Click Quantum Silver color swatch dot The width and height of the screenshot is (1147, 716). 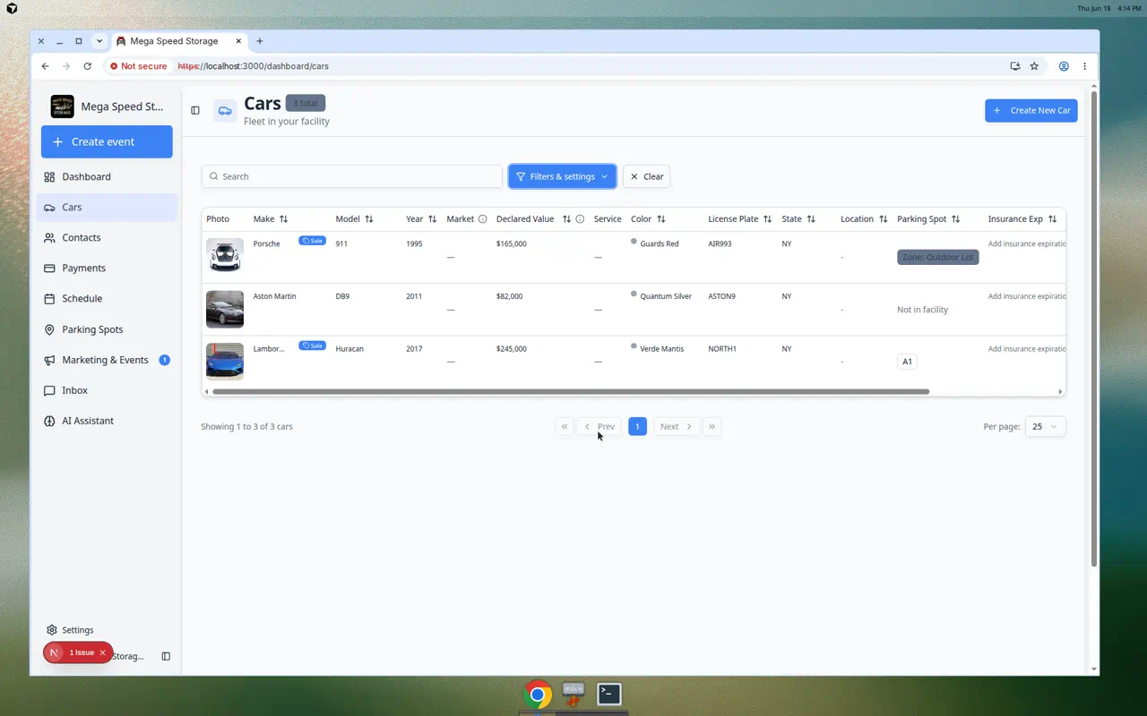click(634, 294)
